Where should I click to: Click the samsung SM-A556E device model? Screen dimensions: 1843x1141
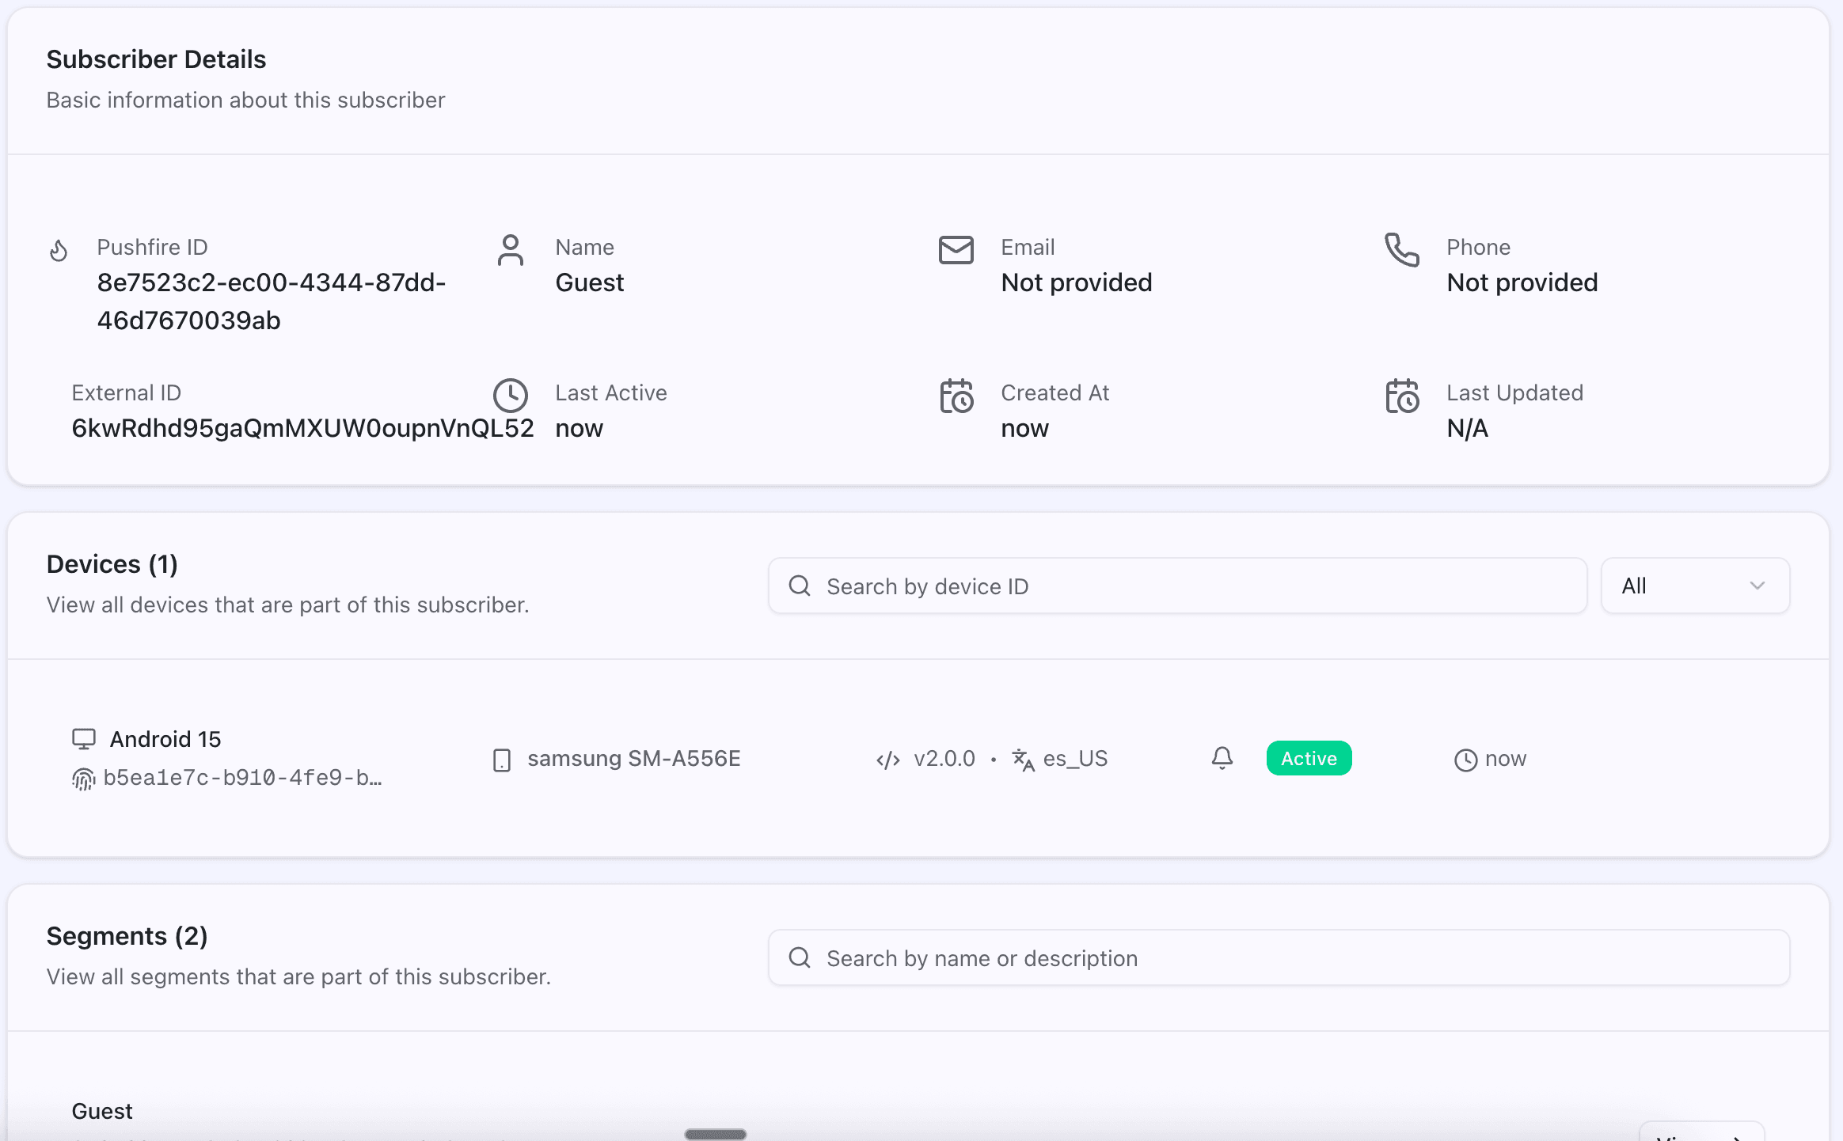[633, 758]
